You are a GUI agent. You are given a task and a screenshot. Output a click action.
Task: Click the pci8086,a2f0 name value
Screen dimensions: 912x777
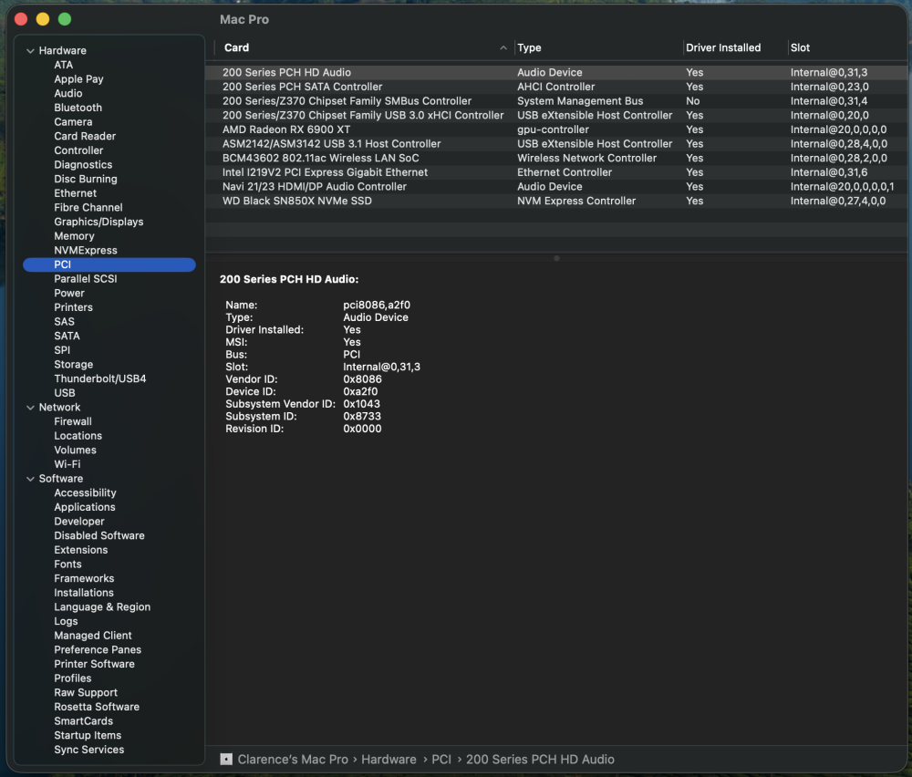[x=377, y=305]
